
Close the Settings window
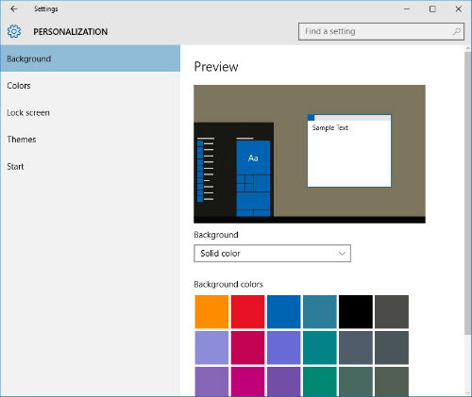tap(459, 9)
